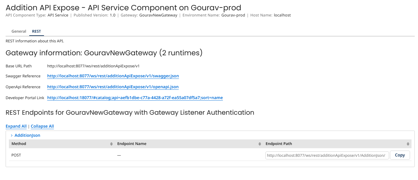Toggle the Endpoint Path sort arrows icon
The image size is (418, 180).
click(408, 144)
